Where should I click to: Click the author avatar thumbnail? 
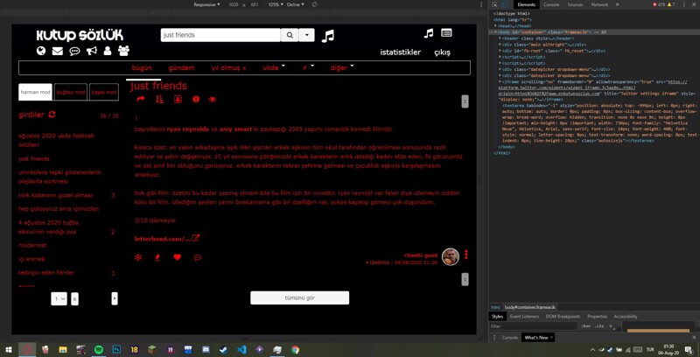click(x=451, y=256)
